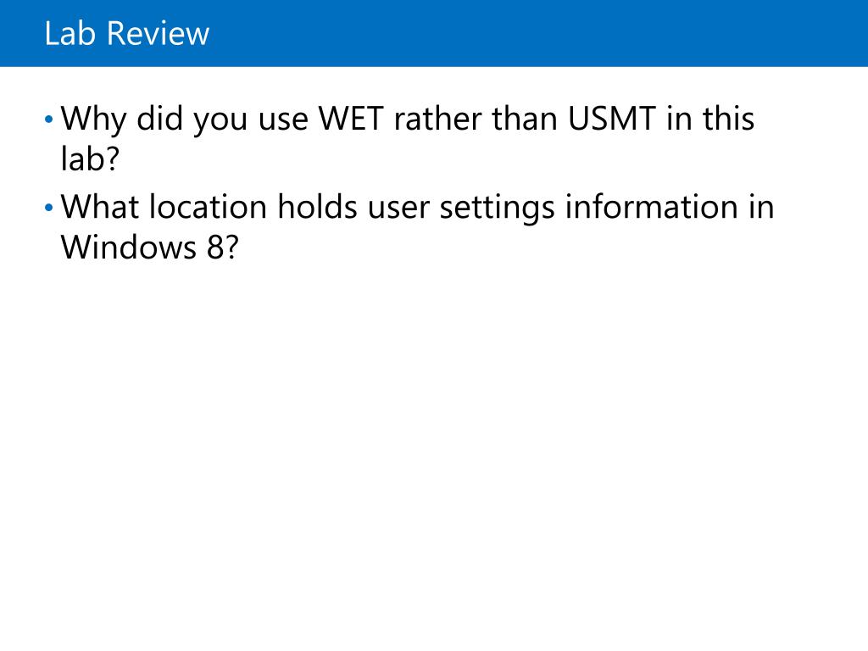
Task: Click the Lab Review slide title
Action: point(127,33)
